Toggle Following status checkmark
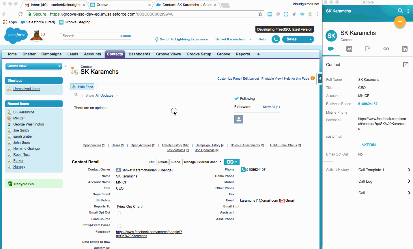The height and width of the screenshot is (249, 413). pyautogui.click(x=237, y=98)
